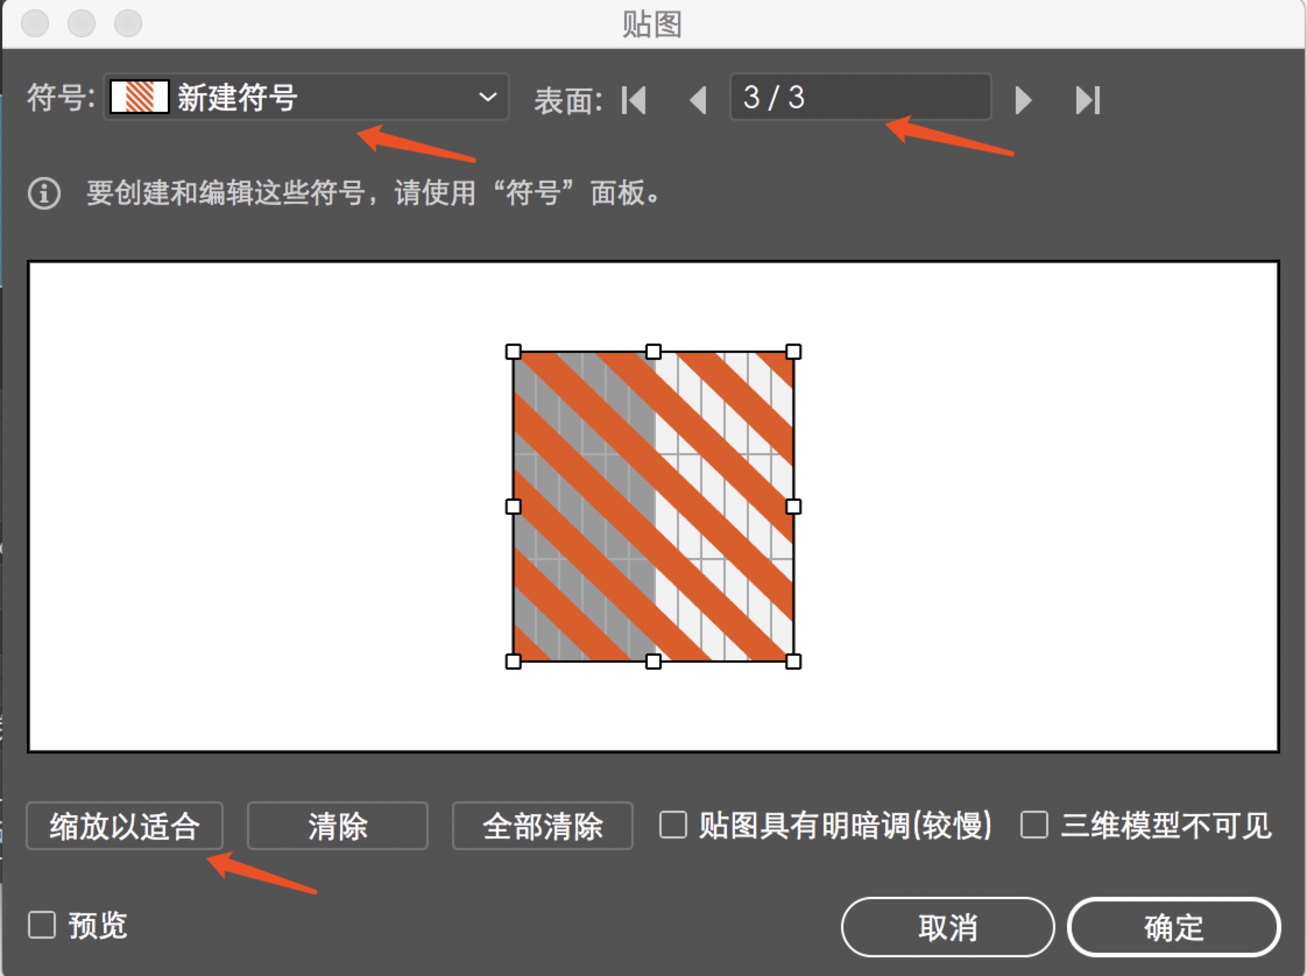Jump to the first surface
The height and width of the screenshot is (976, 1307).
pos(634,100)
